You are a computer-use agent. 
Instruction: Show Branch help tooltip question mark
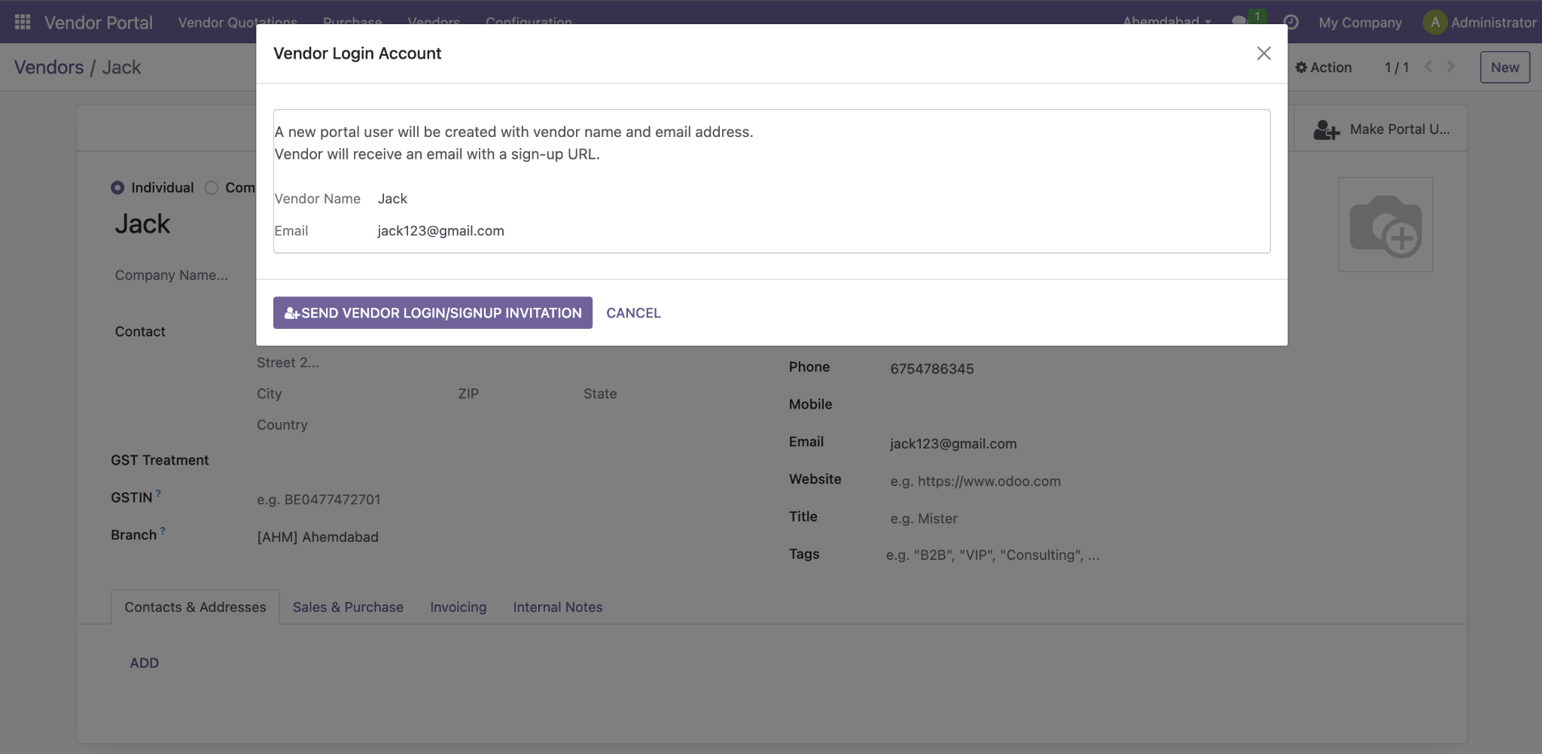(163, 531)
